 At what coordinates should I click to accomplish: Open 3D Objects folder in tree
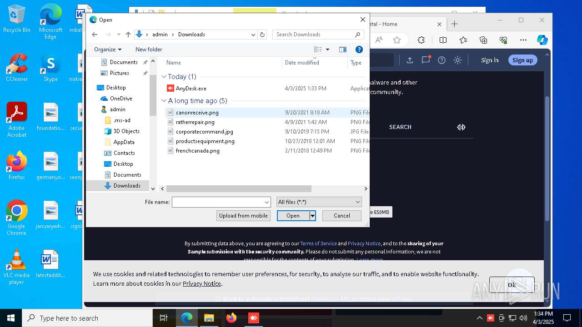[x=126, y=131]
